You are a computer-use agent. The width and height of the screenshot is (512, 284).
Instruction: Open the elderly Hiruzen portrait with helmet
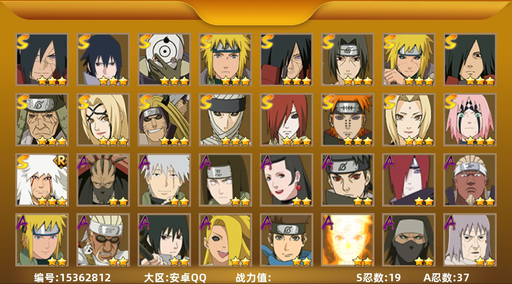point(42,119)
